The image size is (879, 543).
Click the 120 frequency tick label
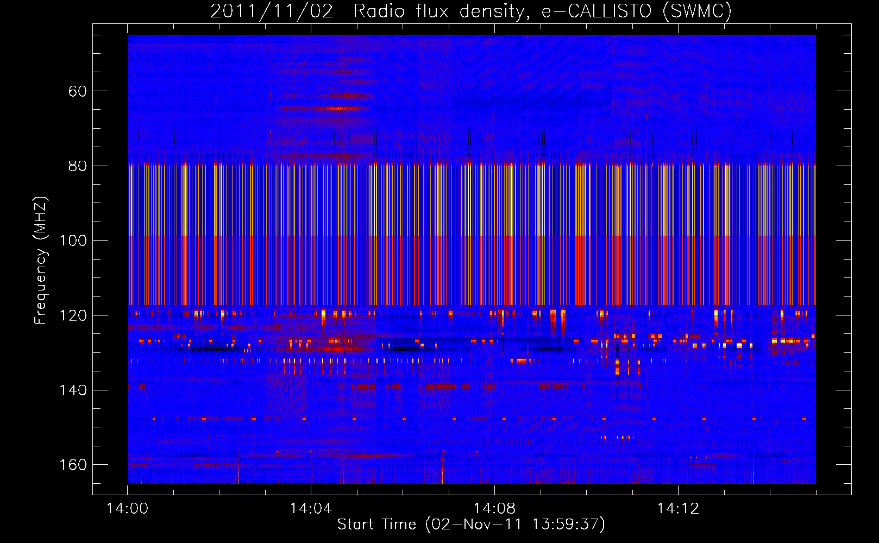(x=73, y=315)
